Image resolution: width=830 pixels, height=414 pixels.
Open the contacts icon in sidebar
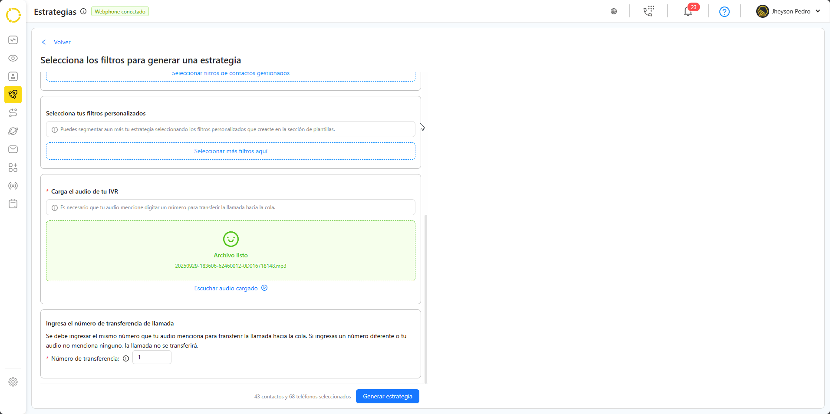pos(13,76)
